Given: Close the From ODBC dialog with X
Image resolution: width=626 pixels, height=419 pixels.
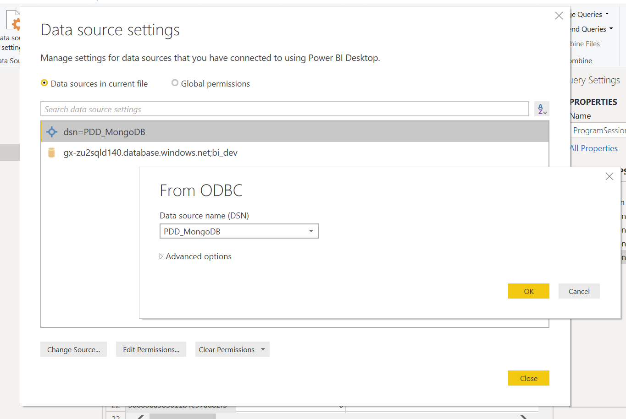Looking at the screenshot, I should [609, 176].
